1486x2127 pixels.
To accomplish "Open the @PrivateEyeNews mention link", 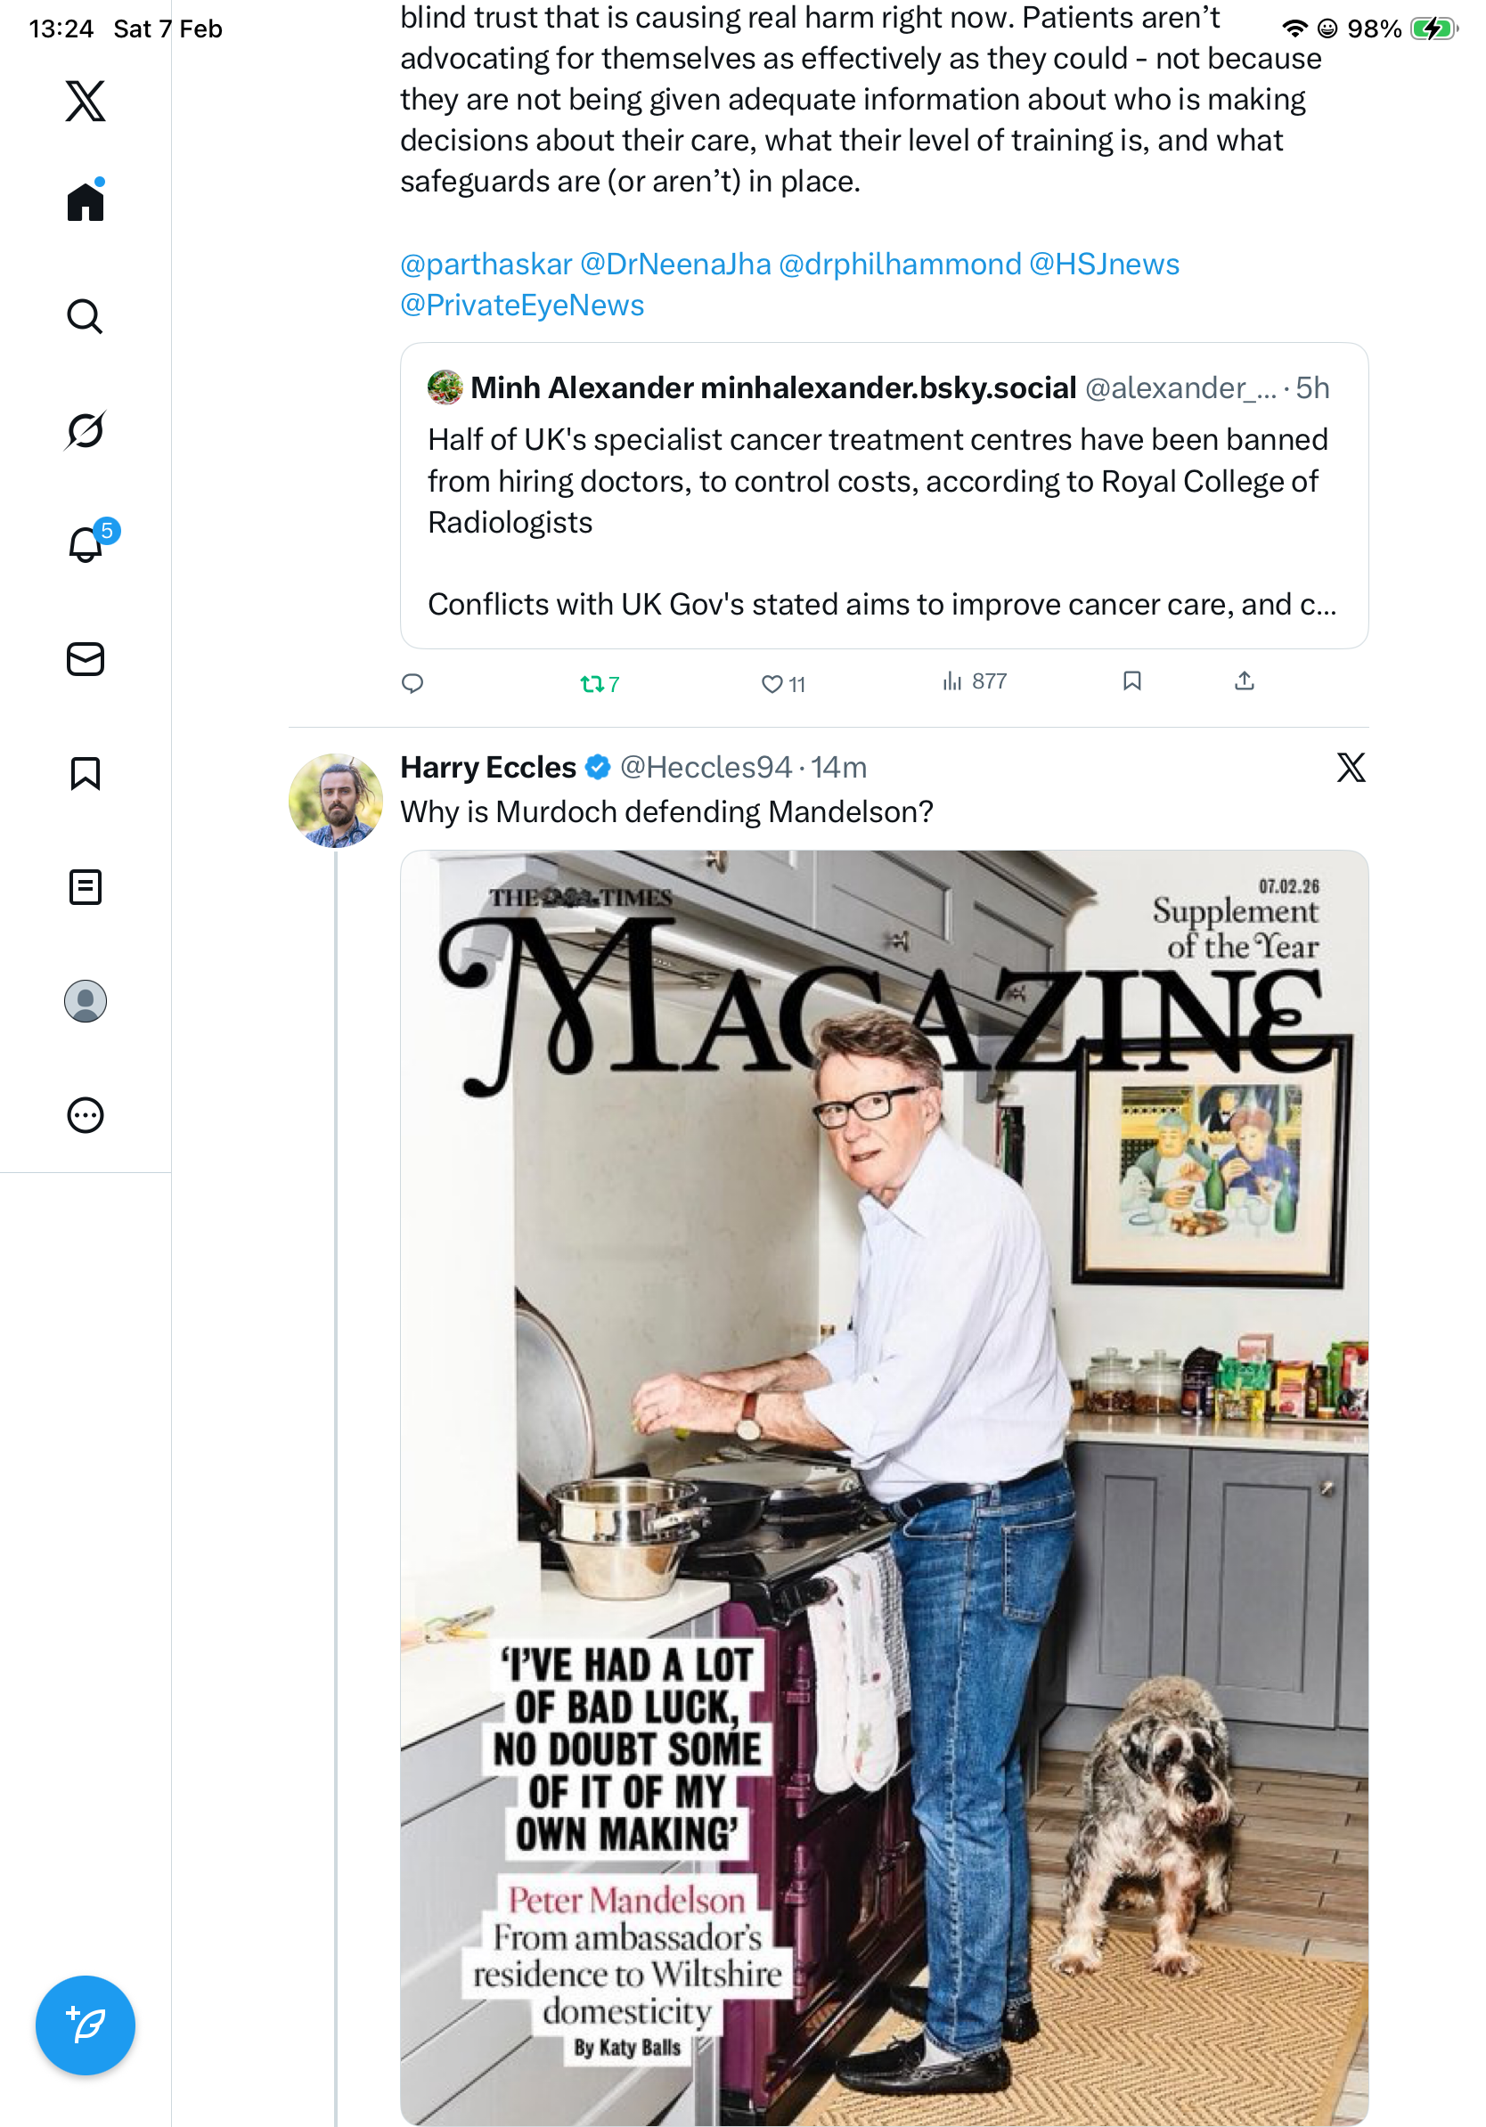I will [521, 305].
